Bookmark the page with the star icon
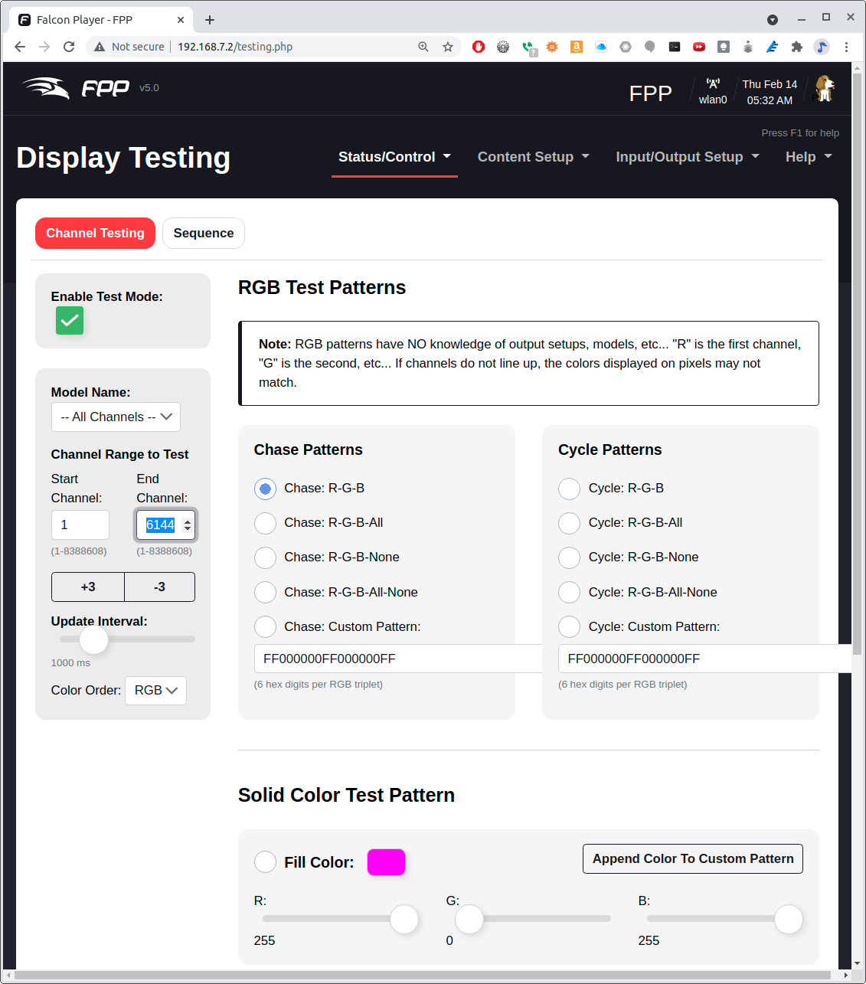Screen dimensions: 866x984 click(448, 47)
